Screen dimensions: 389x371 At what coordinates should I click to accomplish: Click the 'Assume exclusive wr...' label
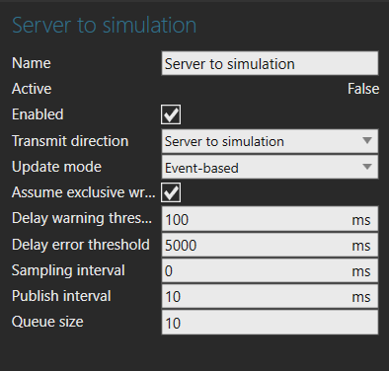tap(84, 192)
